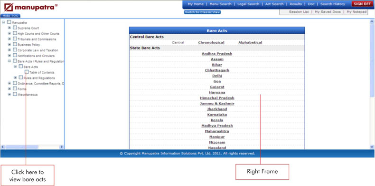This screenshot has height=186, width=375.
Task: Open My Notepad
Action: [x=356, y=12]
